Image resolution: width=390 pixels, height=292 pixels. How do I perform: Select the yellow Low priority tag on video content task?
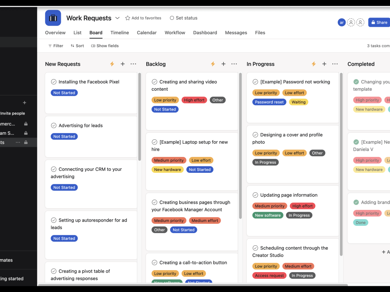(165, 100)
